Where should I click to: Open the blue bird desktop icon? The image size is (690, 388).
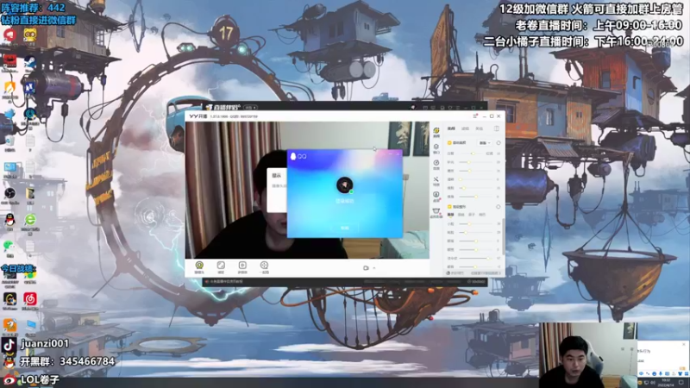tap(9, 115)
